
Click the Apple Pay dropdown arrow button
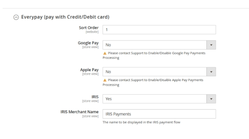211,72
